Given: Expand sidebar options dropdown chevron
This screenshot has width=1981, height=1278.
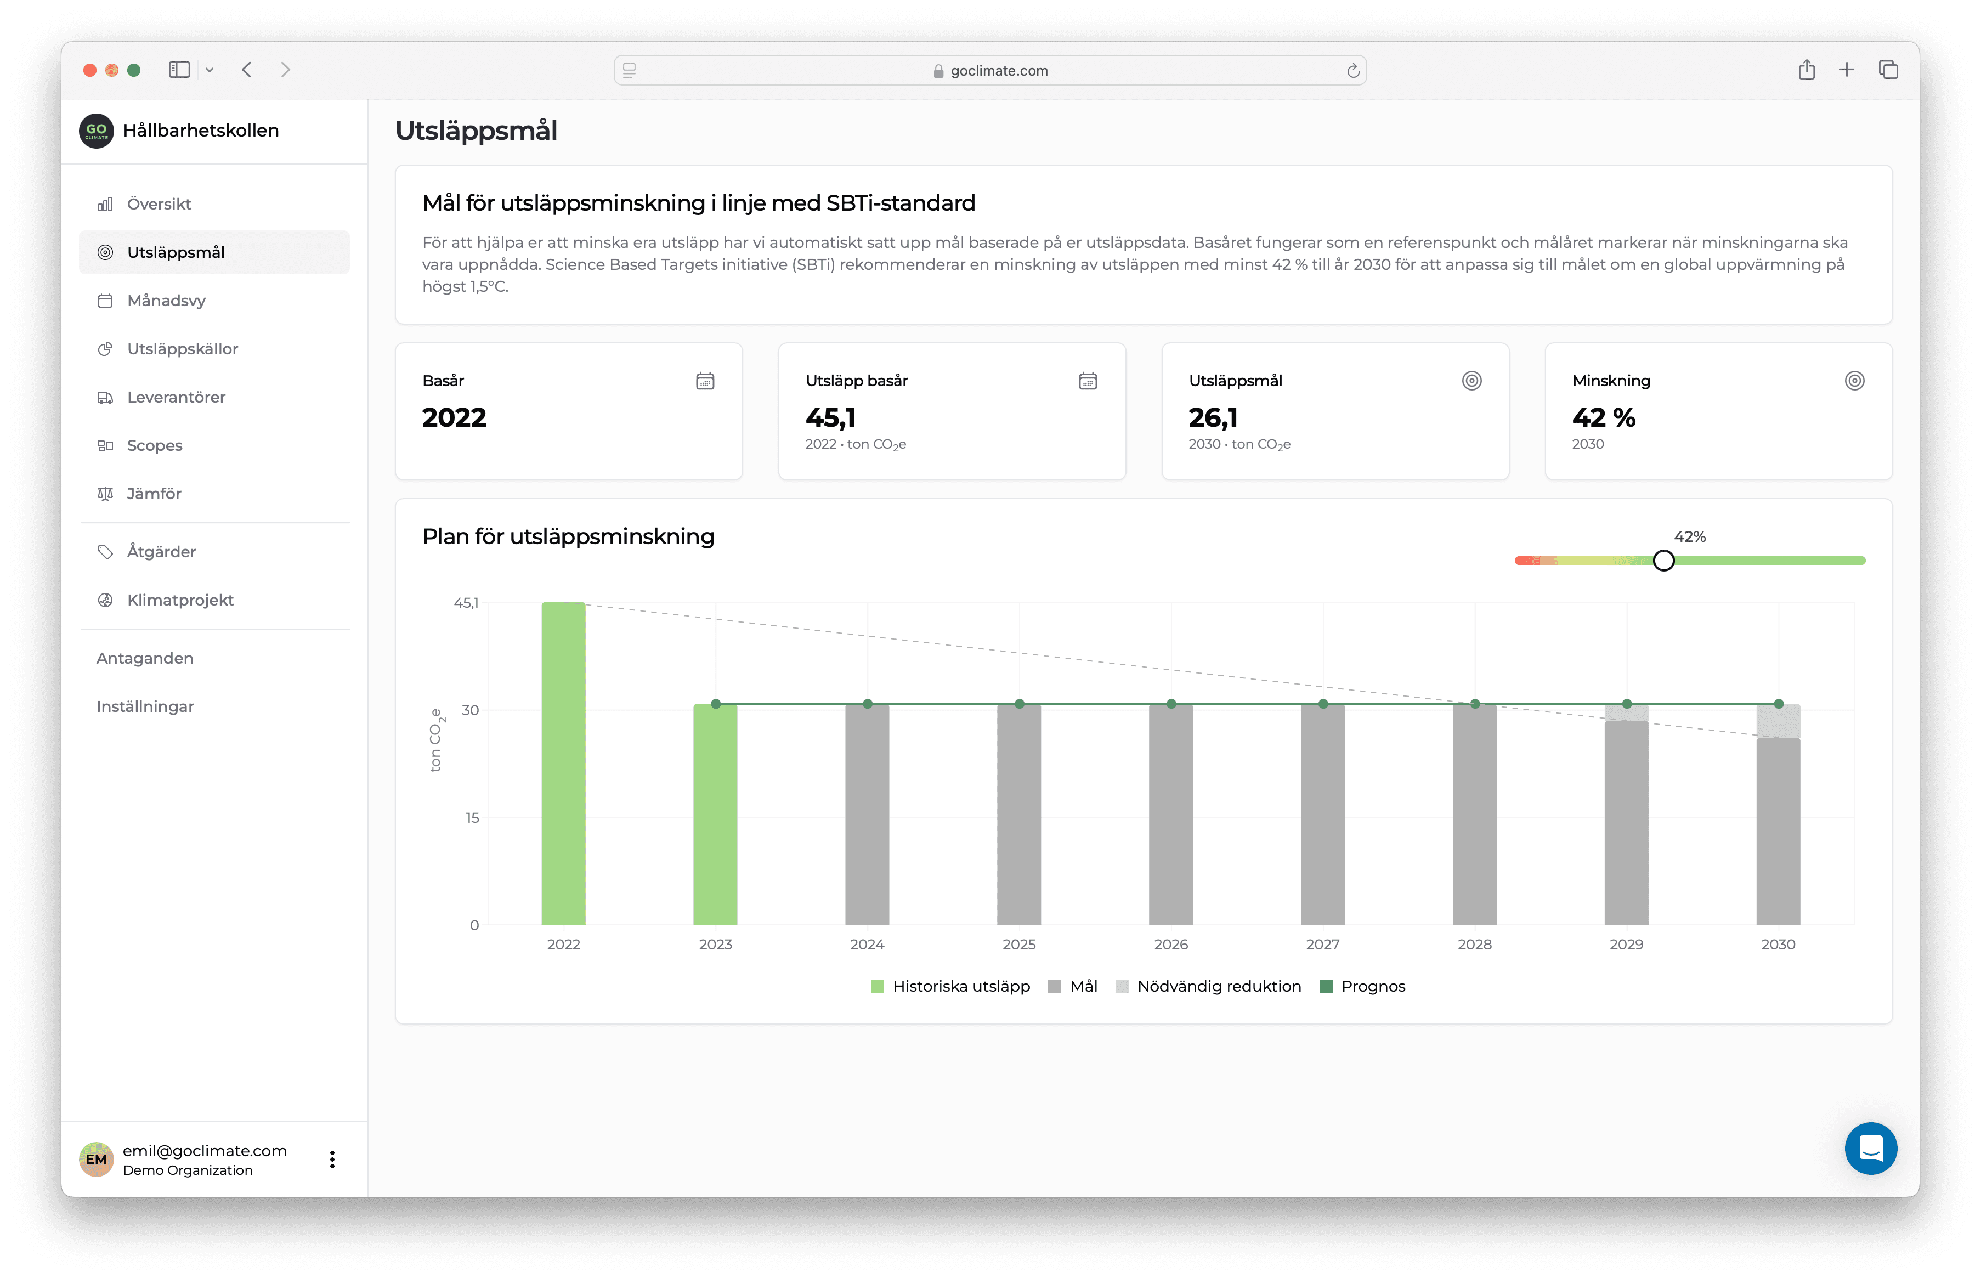Looking at the screenshot, I should click(210, 70).
